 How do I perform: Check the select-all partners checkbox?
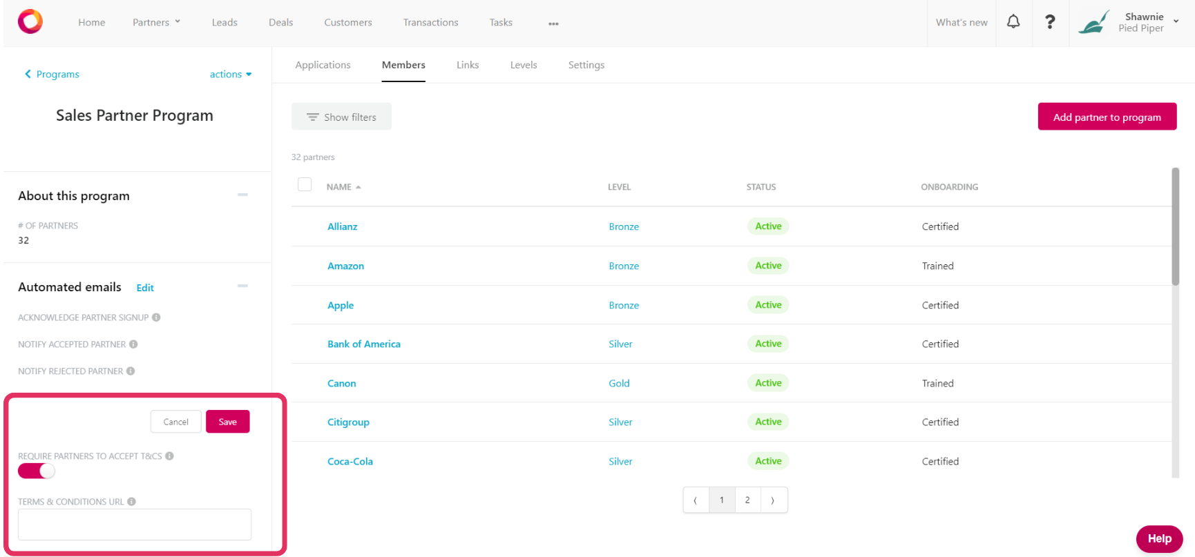[305, 184]
